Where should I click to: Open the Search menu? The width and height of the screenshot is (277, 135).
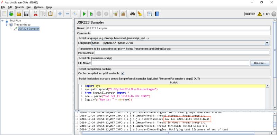click(x=19, y=7)
